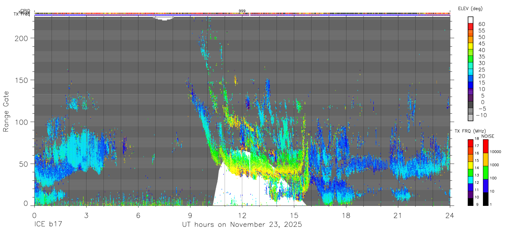The height and width of the screenshot is (233, 506).
Task: Click the small white notch at top near 7.5 UT
Action: pyautogui.click(x=164, y=18)
